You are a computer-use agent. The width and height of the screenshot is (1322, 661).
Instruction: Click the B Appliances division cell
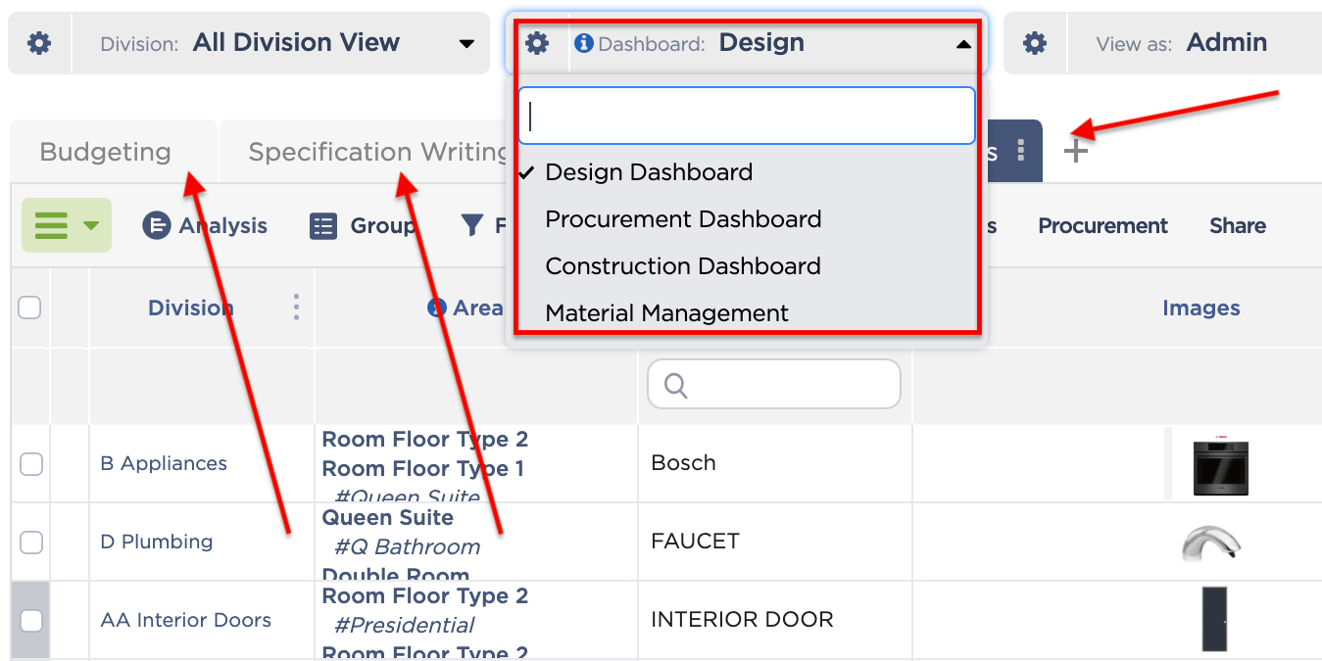click(x=164, y=463)
